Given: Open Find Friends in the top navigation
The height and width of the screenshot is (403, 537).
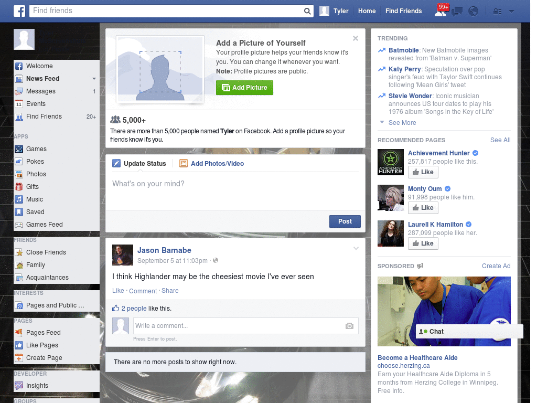Looking at the screenshot, I should coord(403,11).
